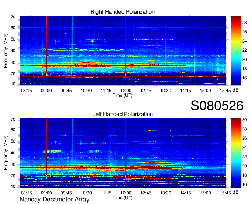Click the 10:30 tick on the upper time axis

(86, 91)
